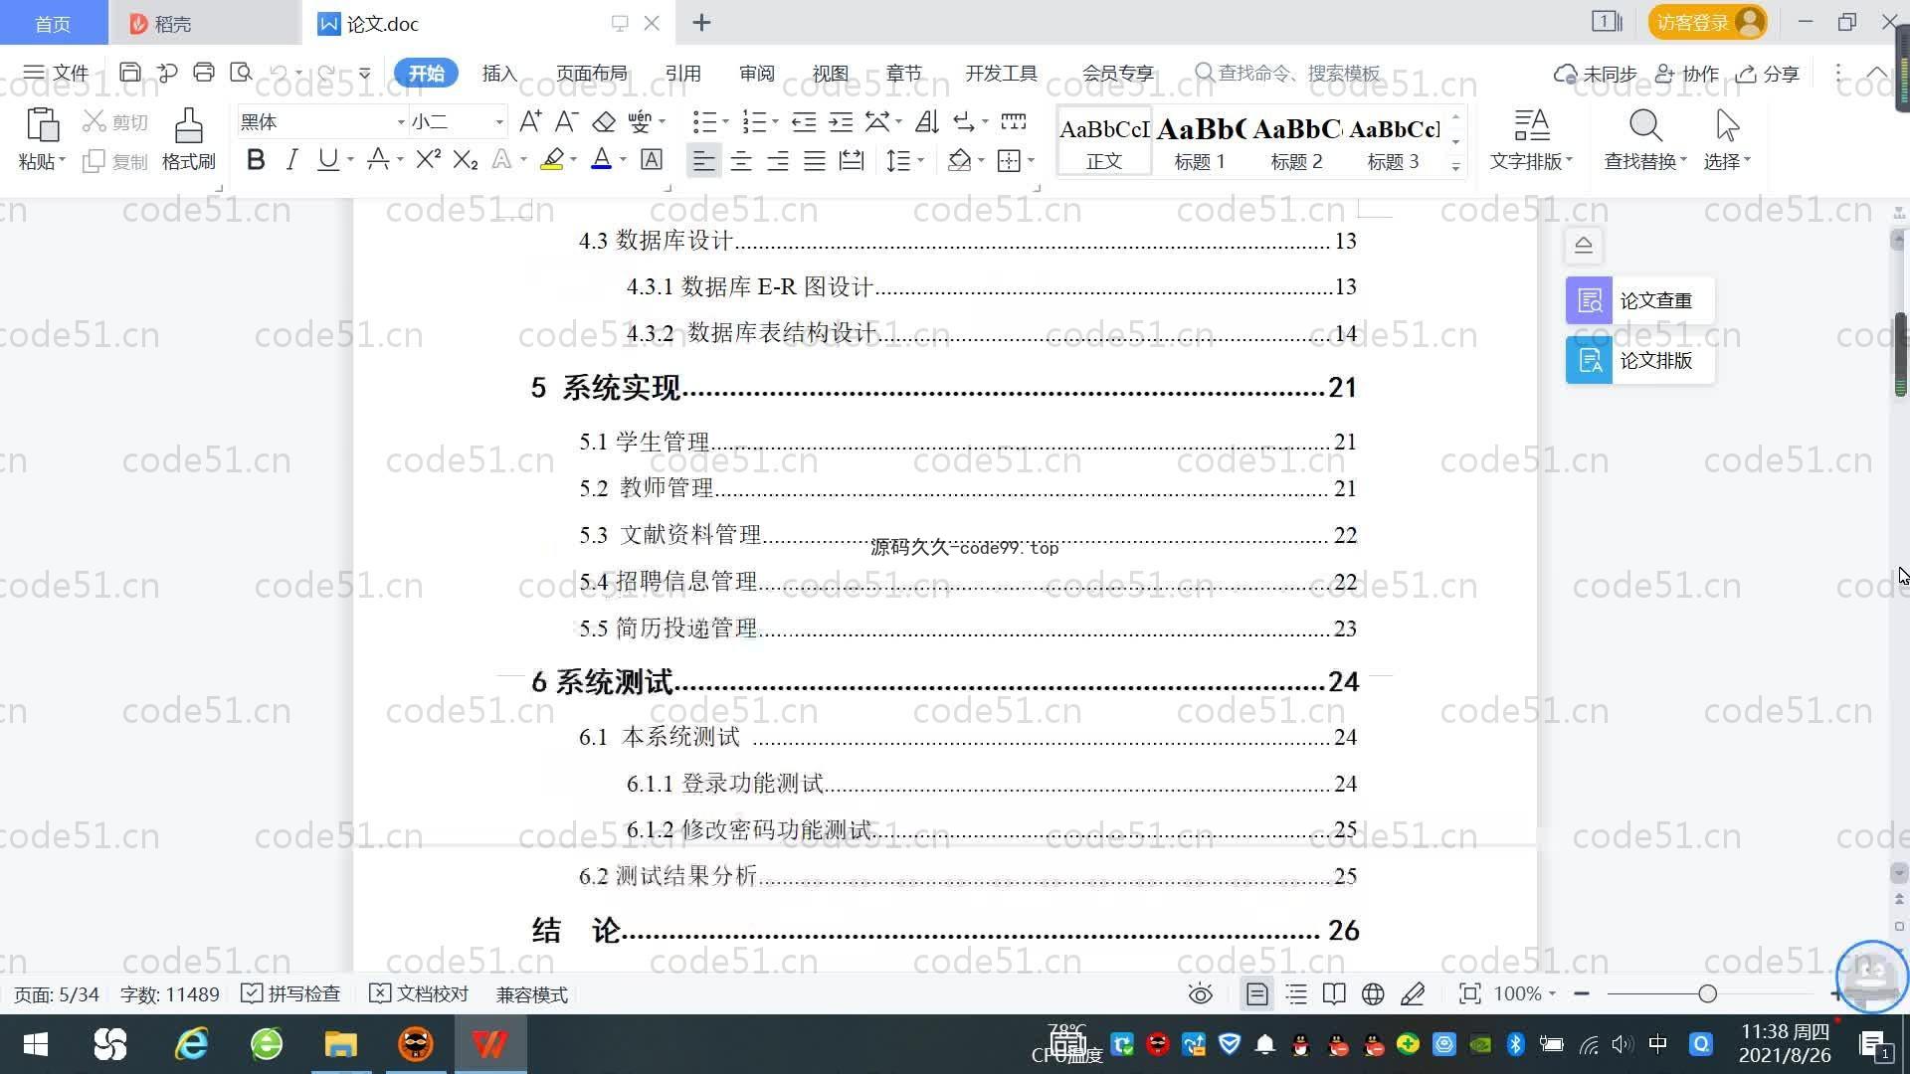Open new tab with plus button
This screenshot has height=1074, width=1910.
701,22
